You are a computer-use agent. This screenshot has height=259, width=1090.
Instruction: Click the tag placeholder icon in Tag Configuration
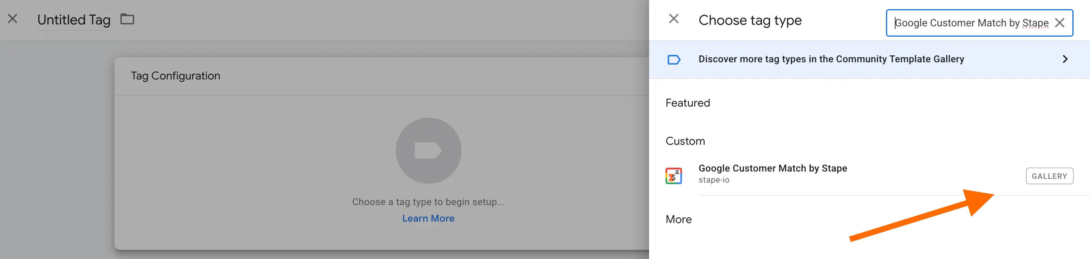point(428,151)
